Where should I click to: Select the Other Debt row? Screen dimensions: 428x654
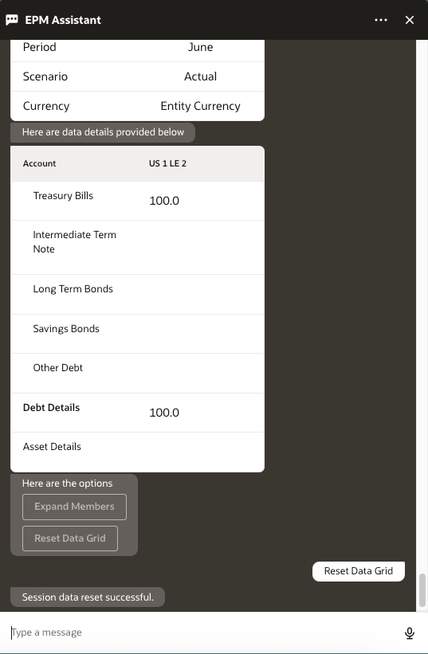(137, 374)
